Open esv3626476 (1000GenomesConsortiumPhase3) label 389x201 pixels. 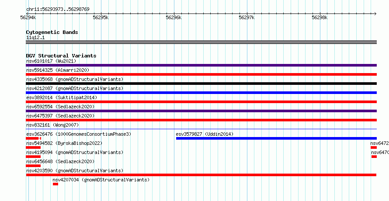(x=79, y=134)
